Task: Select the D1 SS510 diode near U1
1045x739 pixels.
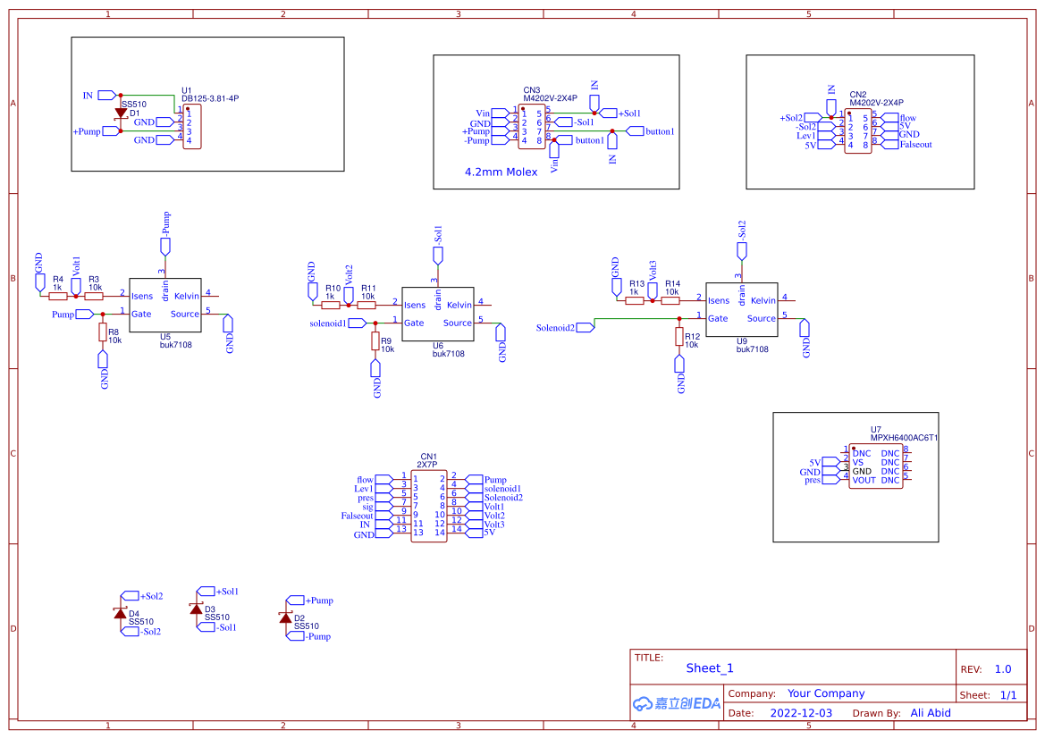Action: (121, 114)
